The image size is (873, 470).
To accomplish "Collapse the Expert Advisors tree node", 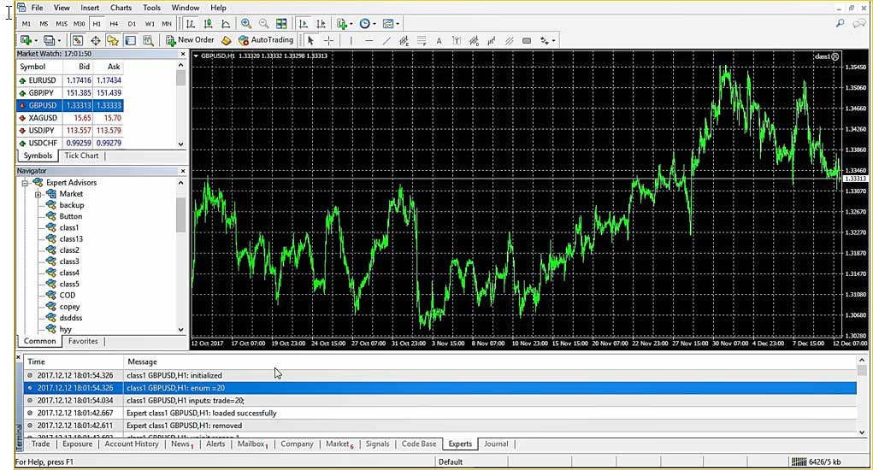I will pos(25,183).
